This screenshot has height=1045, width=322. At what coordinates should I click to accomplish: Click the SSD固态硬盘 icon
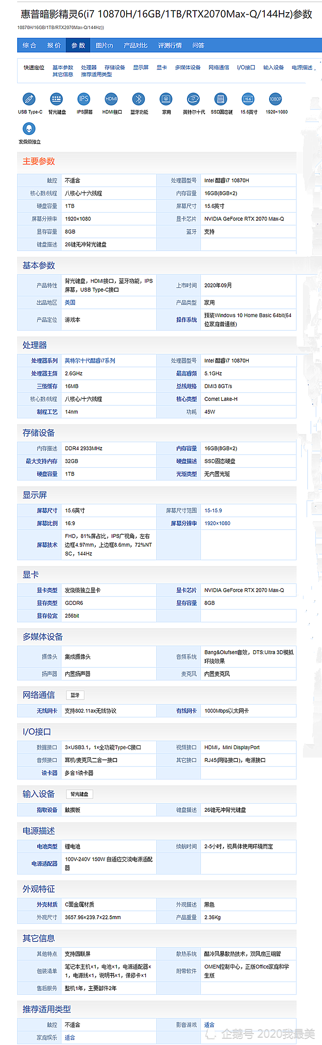pyautogui.click(x=221, y=99)
